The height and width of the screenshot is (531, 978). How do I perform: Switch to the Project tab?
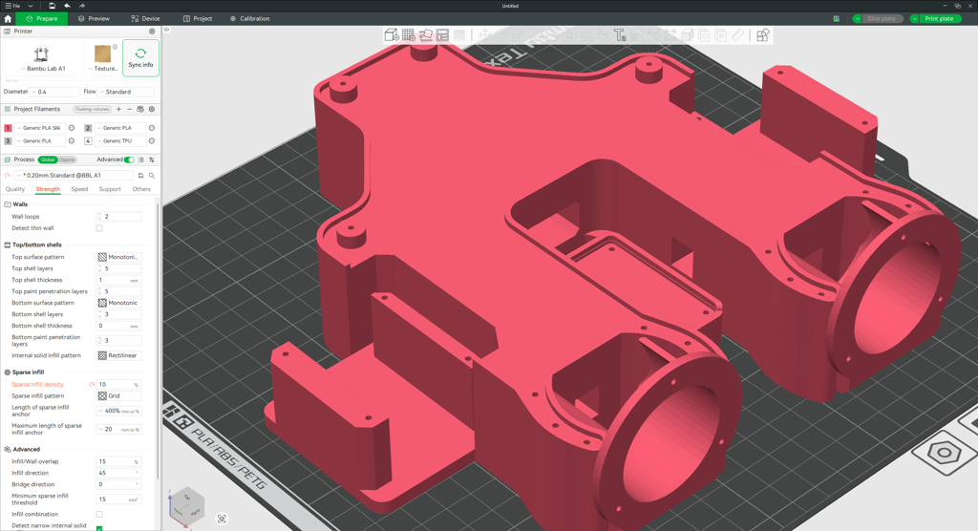tap(198, 19)
